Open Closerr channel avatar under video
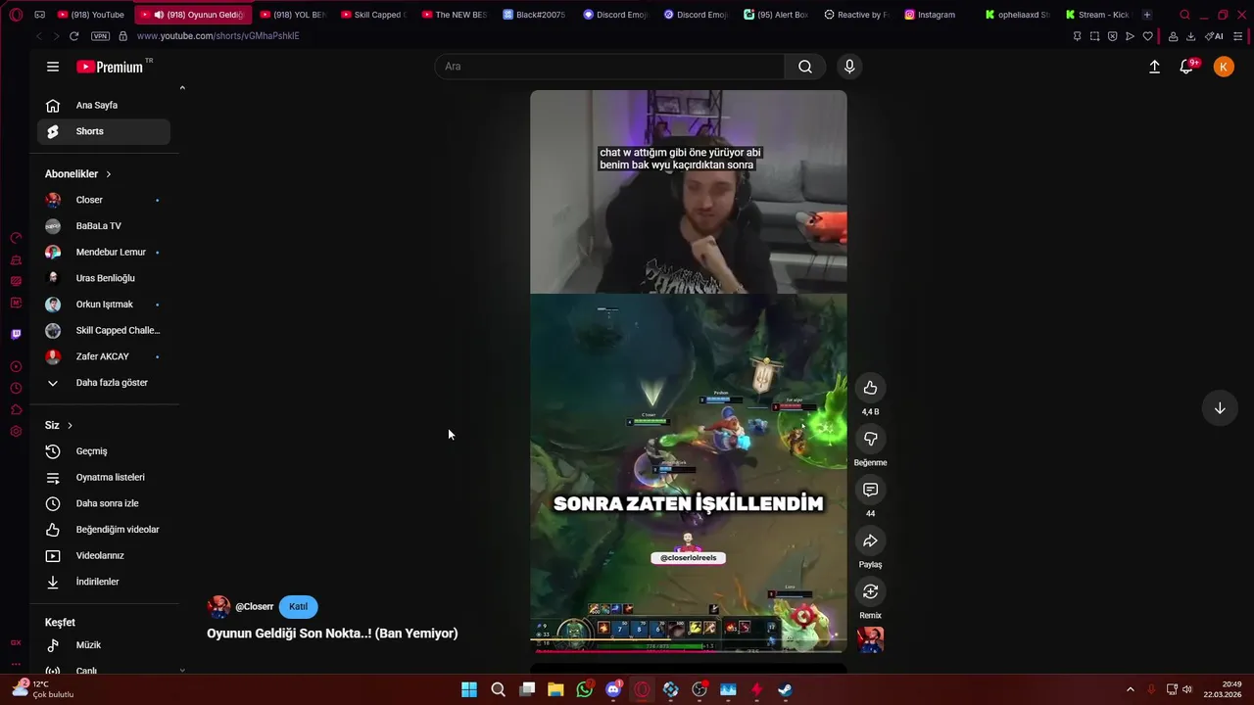The height and width of the screenshot is (705, 1254). pos(218,607)
